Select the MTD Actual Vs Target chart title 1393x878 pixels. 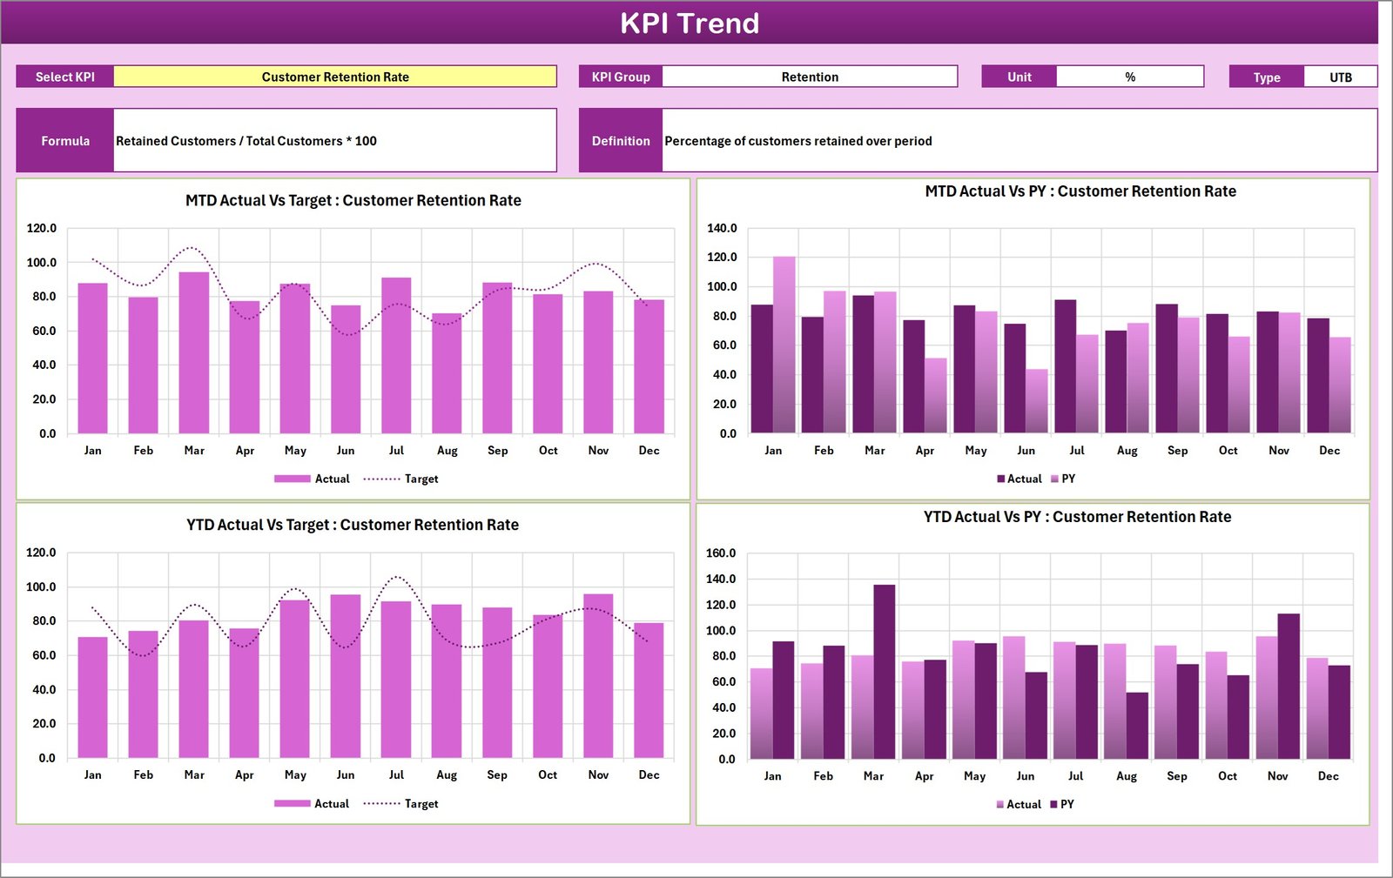(x=353, y=200)
